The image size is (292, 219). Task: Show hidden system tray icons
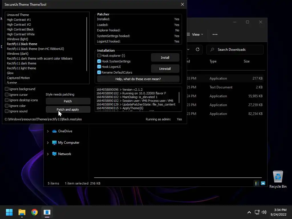pyautogui.click(x=249, y=212)
